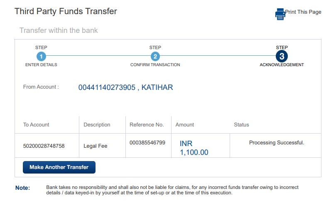Screen dimensions: 331x206
Task: Select step 3 Acknowledgement circle
Action: [x=282, y=56]
